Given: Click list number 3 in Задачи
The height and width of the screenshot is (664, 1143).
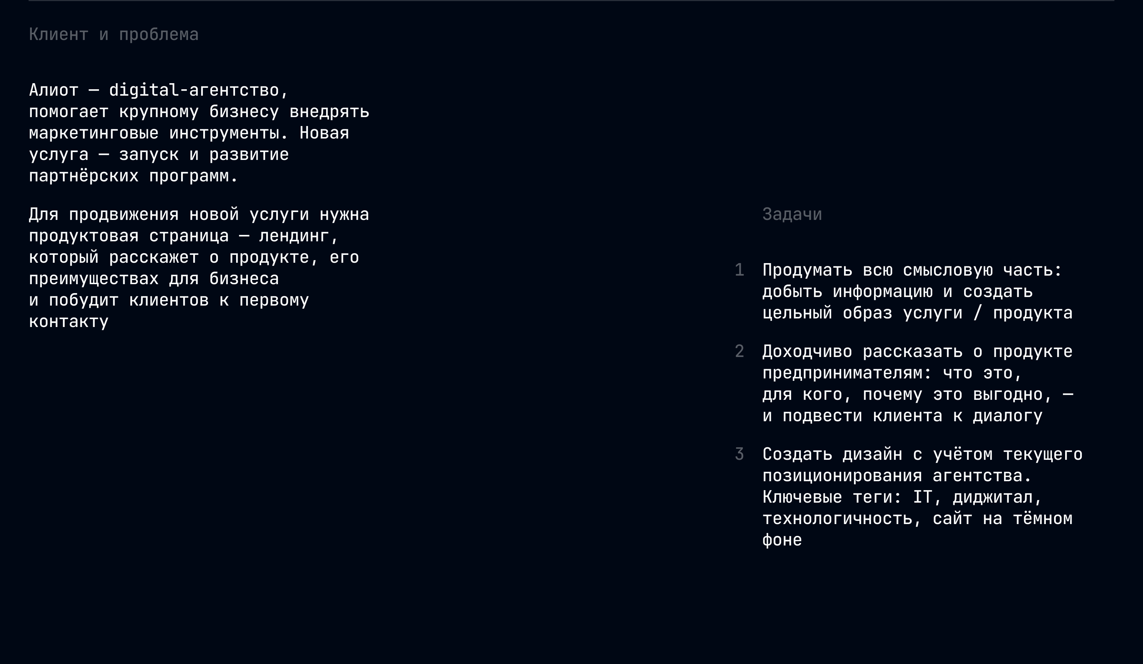Looking at the screenshot, I should 739,454.
